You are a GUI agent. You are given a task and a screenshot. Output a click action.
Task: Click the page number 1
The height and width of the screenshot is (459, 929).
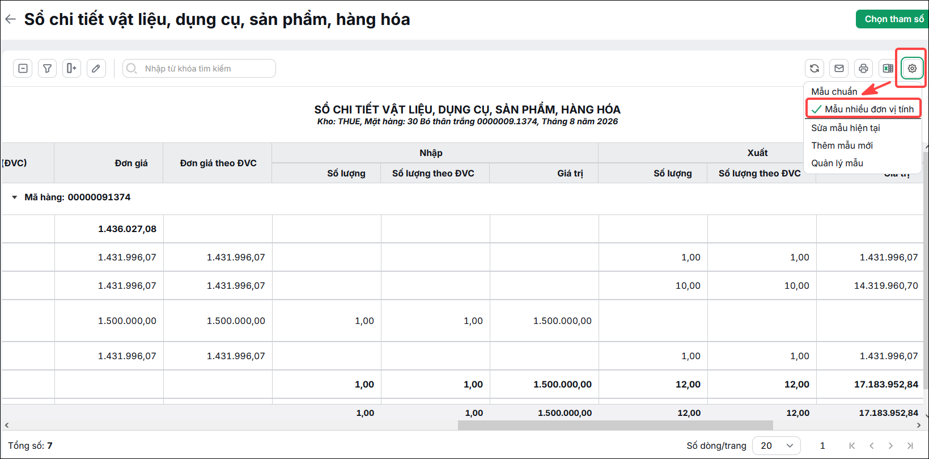coord(822,446)
